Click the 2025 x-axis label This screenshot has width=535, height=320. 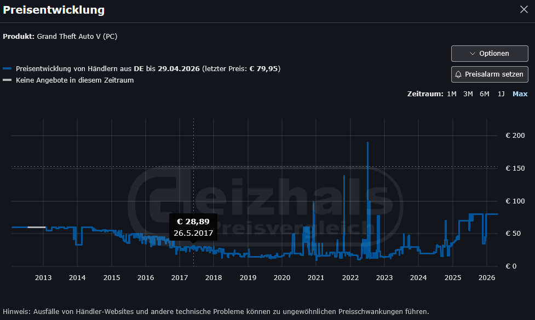tap(453, 277)
